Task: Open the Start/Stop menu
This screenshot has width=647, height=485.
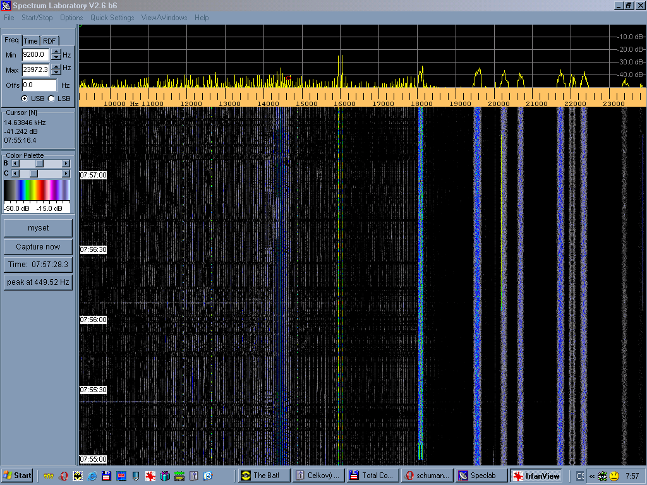Action: (x=37, y=18)
